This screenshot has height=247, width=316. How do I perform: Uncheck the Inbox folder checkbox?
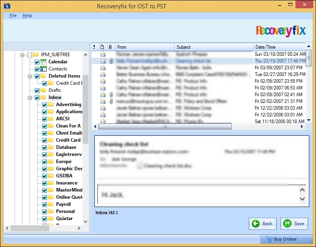36,97
